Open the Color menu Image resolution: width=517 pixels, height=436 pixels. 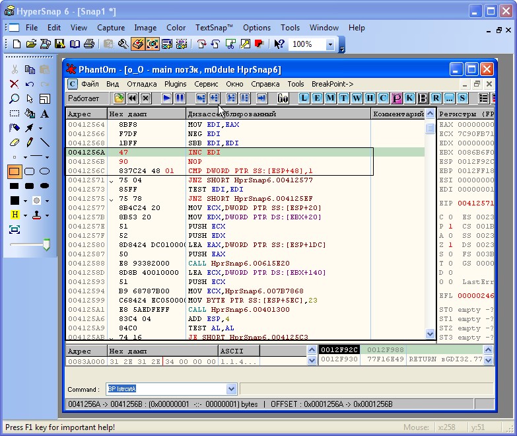(x=176, y=28)
